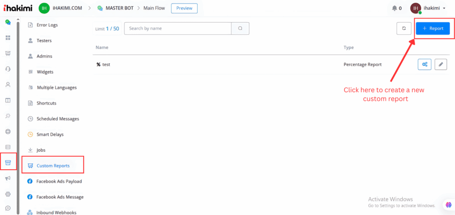Click the Preview button
The width and height of the screenshot is (455, 215).
(184, 8)
